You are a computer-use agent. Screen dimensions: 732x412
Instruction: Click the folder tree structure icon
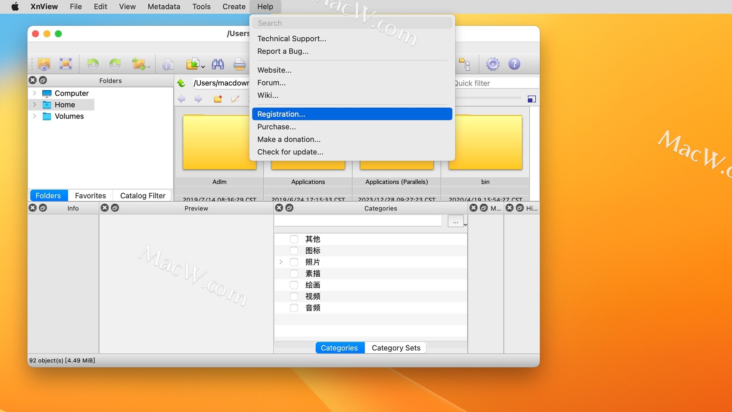464,64
